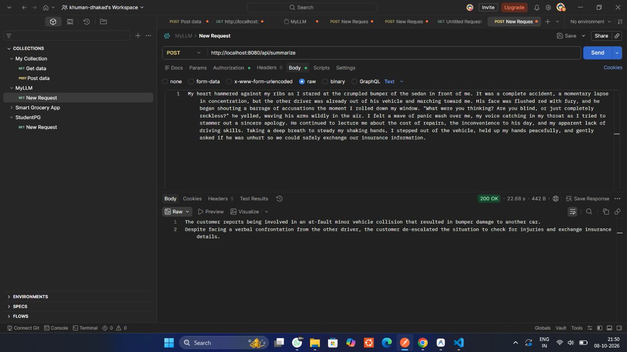Copy request link icon next to Share
627x352 pixels.
(x=617, y=36)
